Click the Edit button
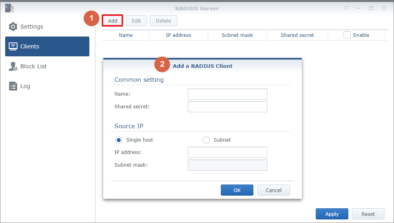This screenshot has height=223, width=394. (137, 21)
